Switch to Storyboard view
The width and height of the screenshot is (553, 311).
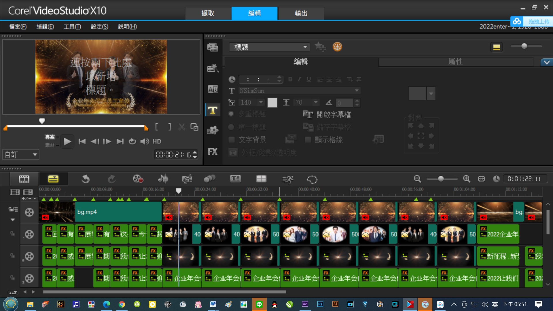(24, 179)
